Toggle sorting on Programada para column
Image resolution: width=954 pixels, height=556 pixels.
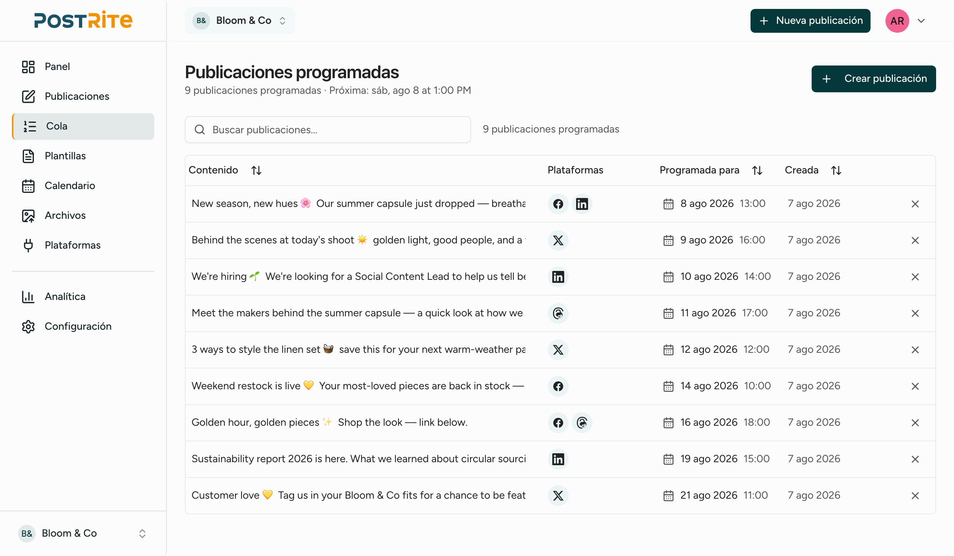pyautogui.click(x=757, y=170)
